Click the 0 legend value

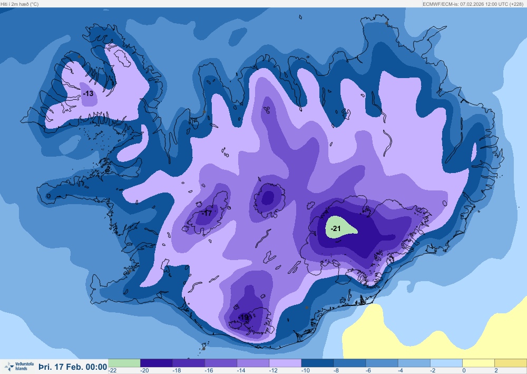[x=464, y=371]
